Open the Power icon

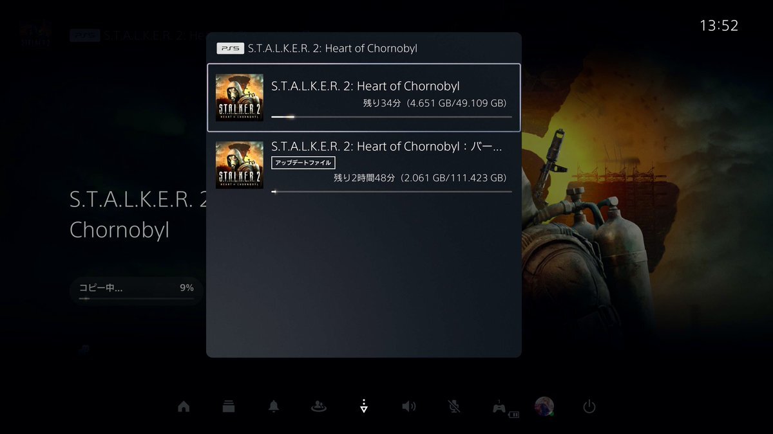click(x=589, y=406)
